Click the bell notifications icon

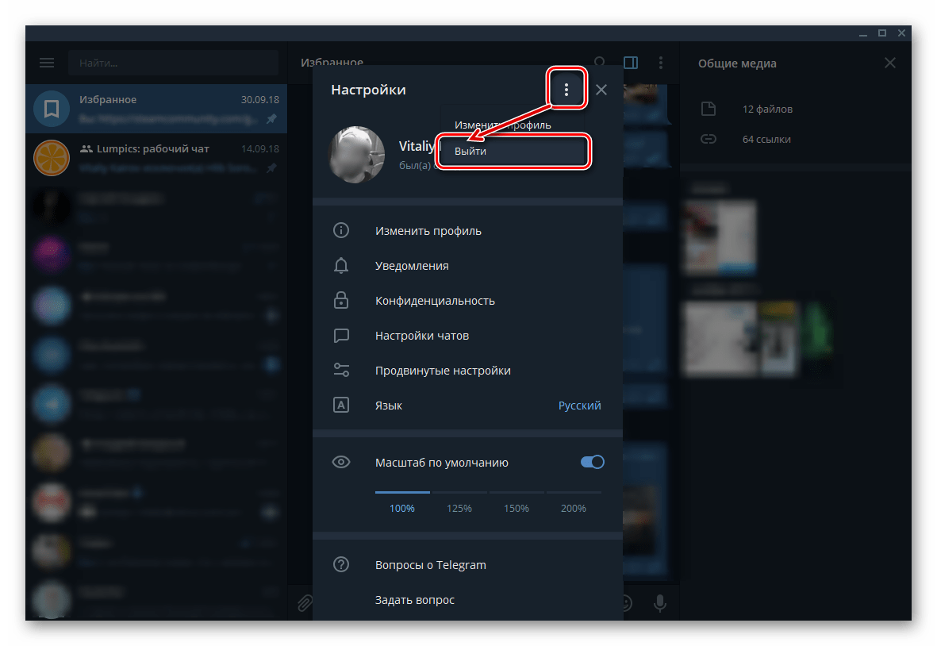coord(341,265)
